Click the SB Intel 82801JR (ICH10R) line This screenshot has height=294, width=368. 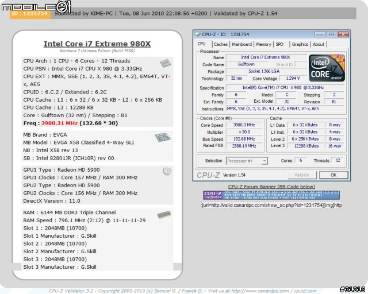[x=68, y=158]
